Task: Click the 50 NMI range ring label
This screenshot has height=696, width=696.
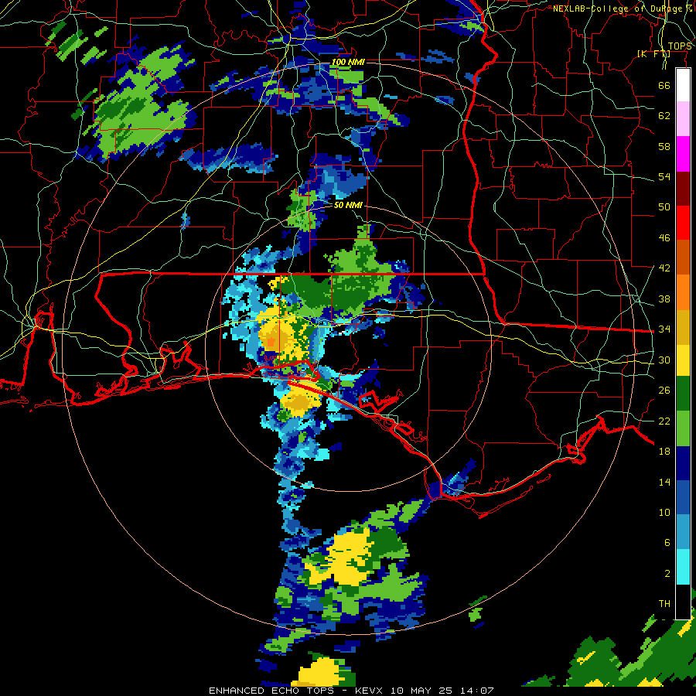Action: 348,205
